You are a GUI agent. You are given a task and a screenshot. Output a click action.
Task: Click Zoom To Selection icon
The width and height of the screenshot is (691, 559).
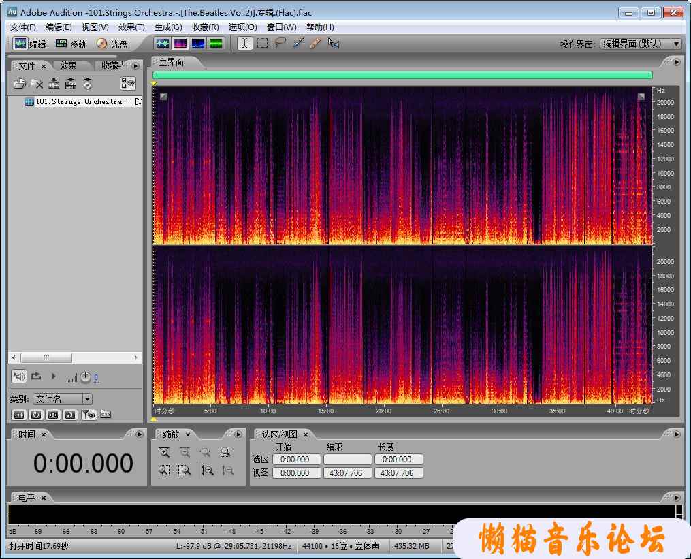pyautogui.click(x=225, y=452)
